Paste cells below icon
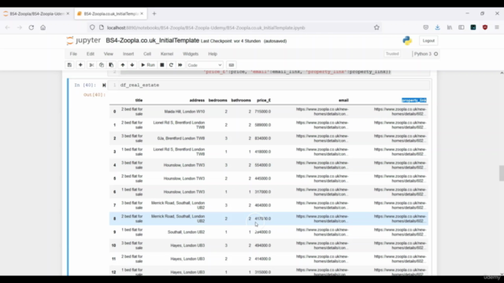Screen dimensions: 504x283 tap(111, 65)
